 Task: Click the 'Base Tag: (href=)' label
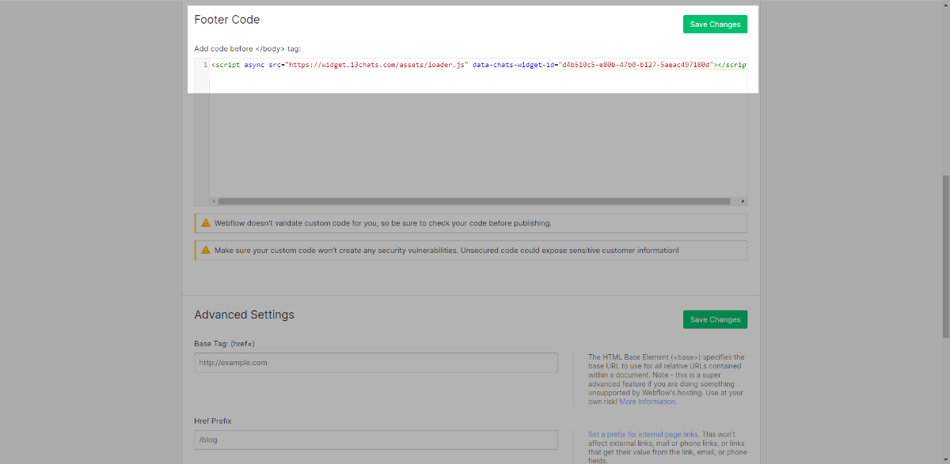point(224,344)
